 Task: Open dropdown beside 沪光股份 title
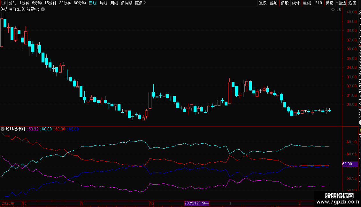(43, 10)
